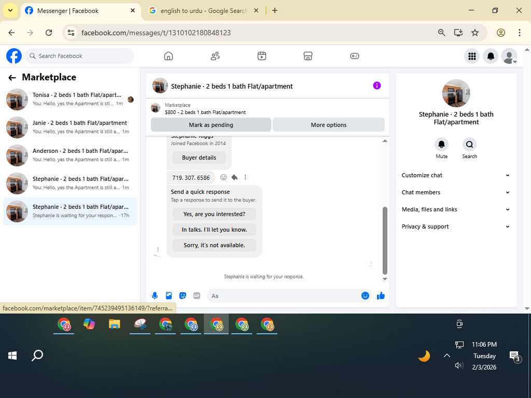Open the Gaming controller icon
531x398 pixels.
(355, 56)
